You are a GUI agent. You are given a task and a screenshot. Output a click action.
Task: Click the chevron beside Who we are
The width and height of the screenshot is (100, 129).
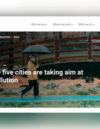pos(46,25)
